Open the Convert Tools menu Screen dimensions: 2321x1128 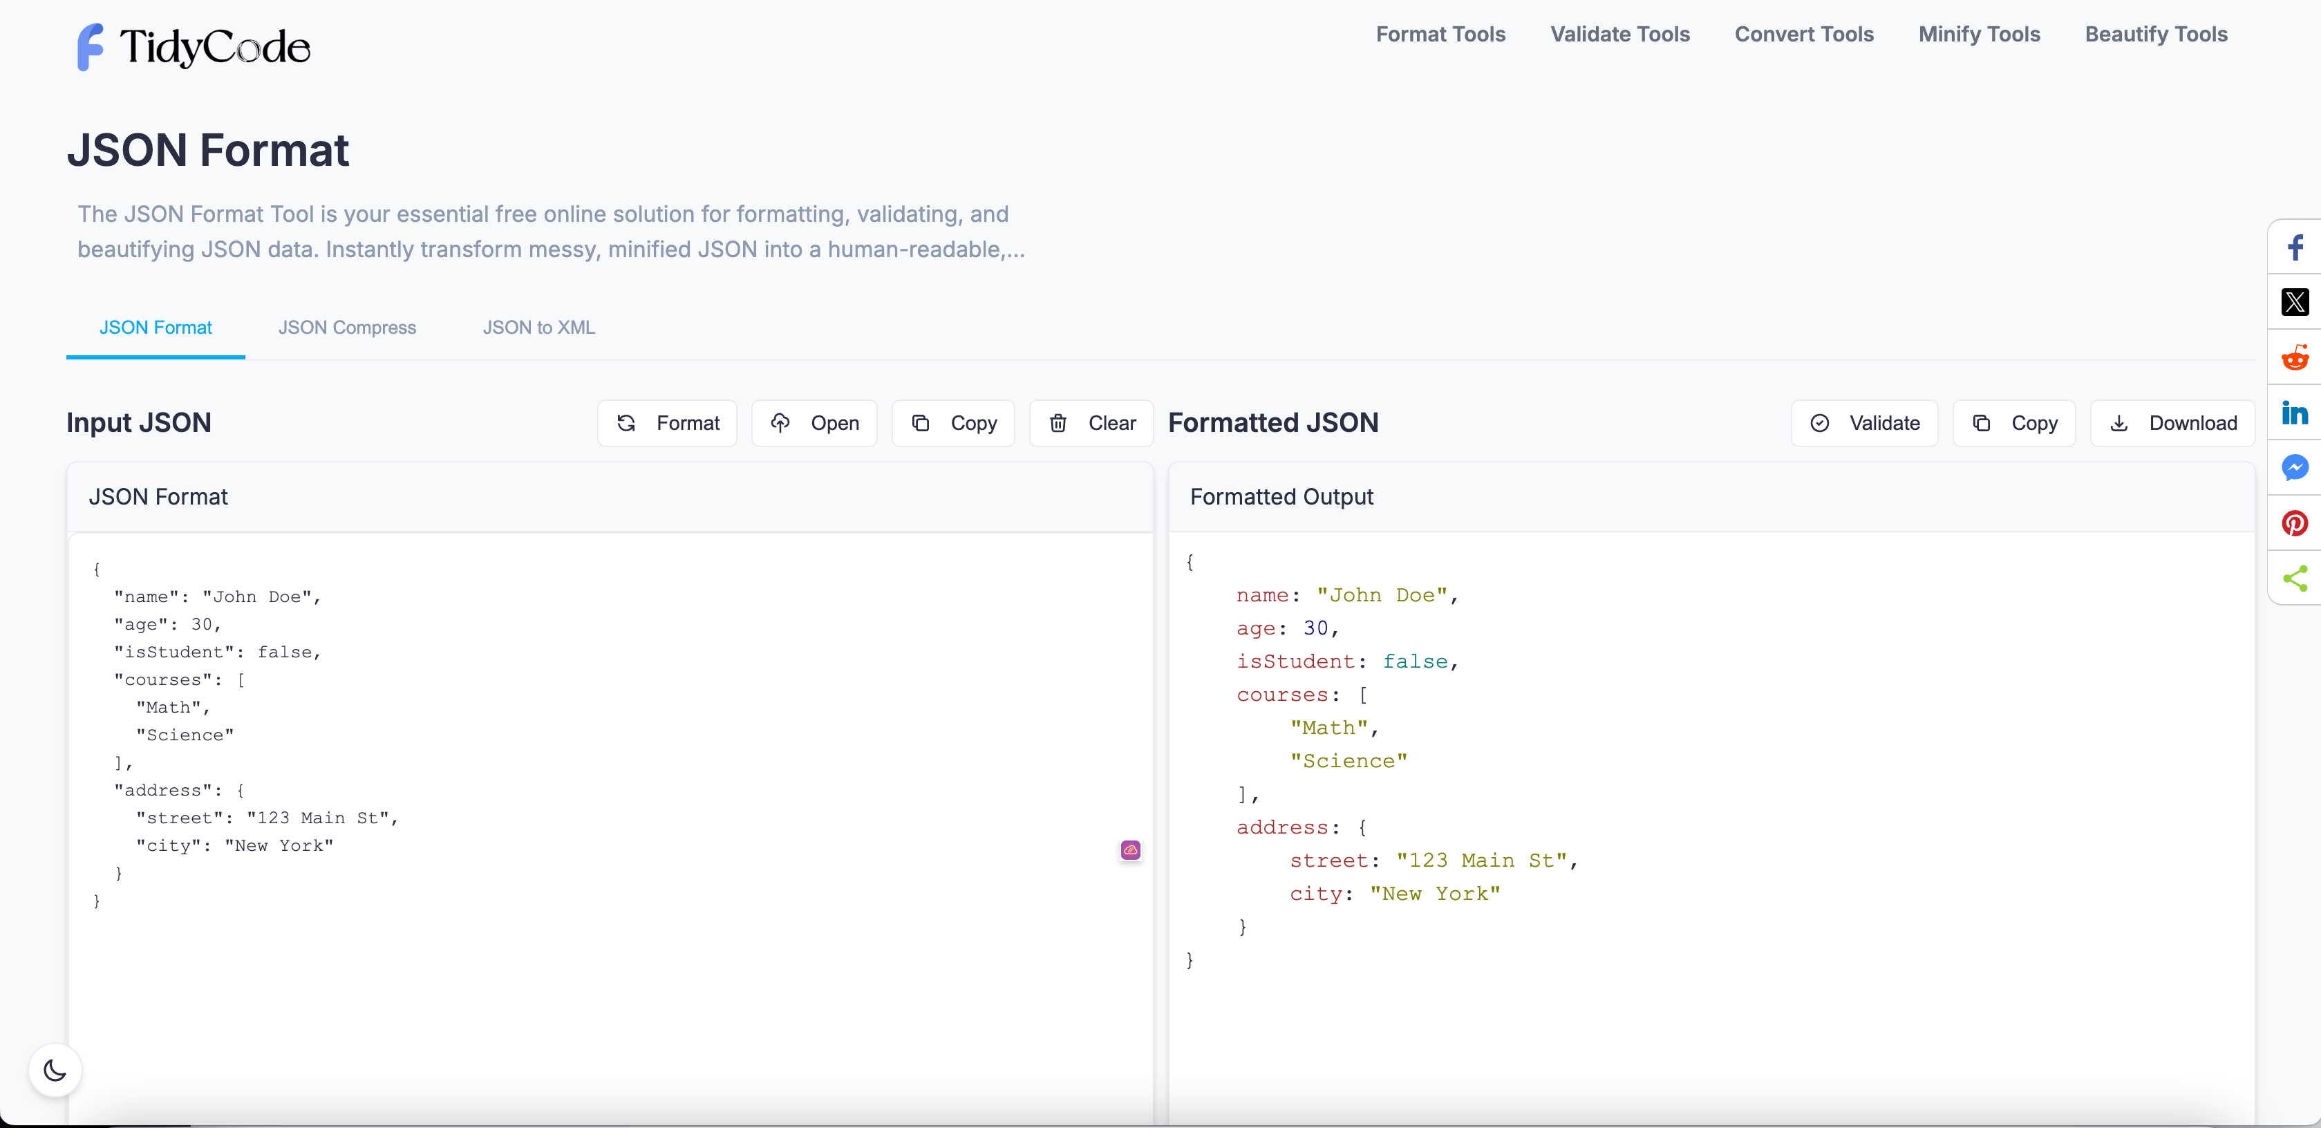pos(1803,35)
